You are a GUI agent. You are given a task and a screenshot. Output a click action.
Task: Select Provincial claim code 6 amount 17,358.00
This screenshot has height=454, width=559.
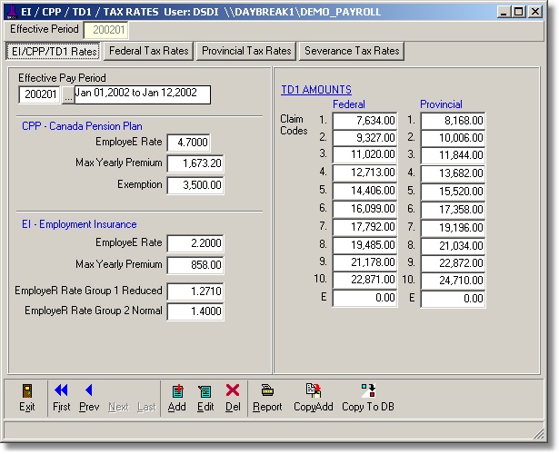point(453,210)
